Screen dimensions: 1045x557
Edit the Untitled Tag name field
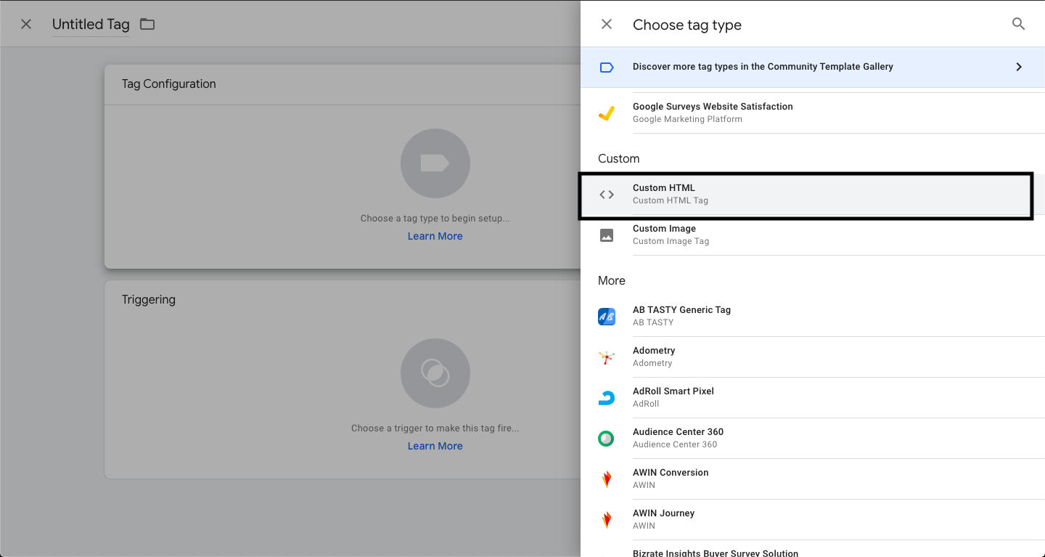pos(91,24)
